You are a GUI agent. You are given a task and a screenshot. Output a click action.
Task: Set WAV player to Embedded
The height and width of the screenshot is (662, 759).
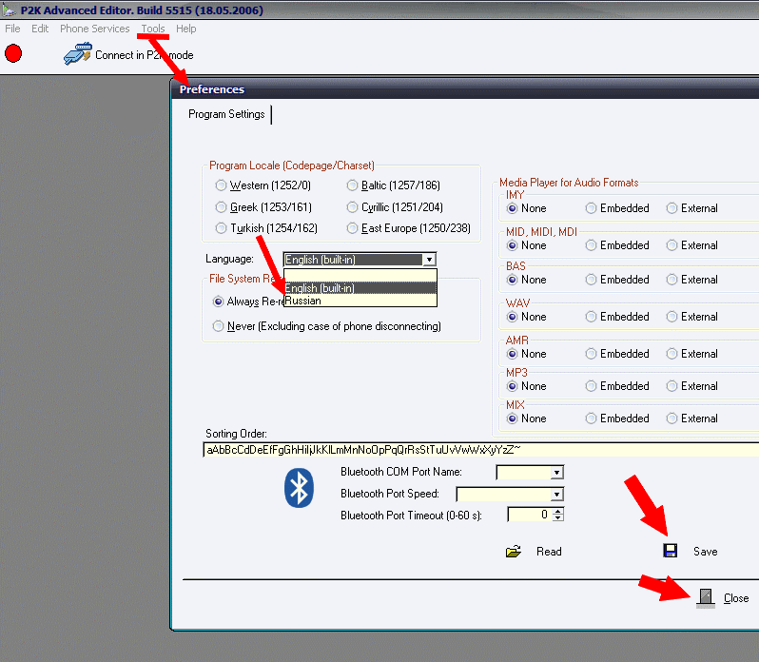pos(591,317)
